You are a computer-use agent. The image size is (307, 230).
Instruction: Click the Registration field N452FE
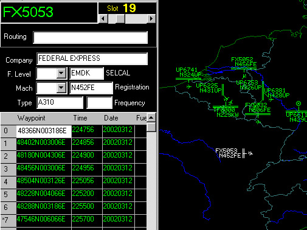coord(91,88)
